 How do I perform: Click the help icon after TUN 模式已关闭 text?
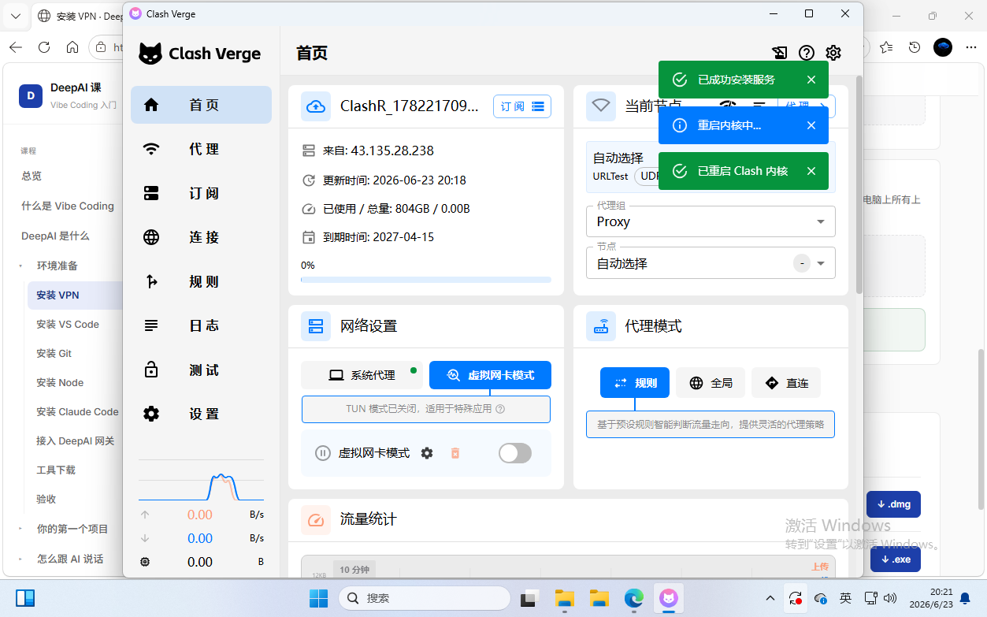tap(500, 409)
